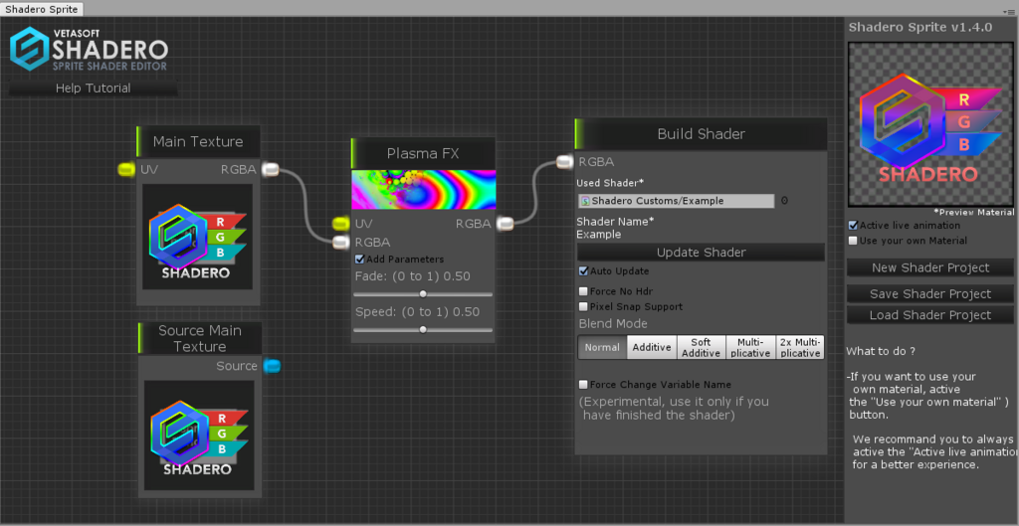Click the 'Speed: (0 to 1) 0.50' label
The height and width of the screenshot is (526, 1019).
point(417,311)
